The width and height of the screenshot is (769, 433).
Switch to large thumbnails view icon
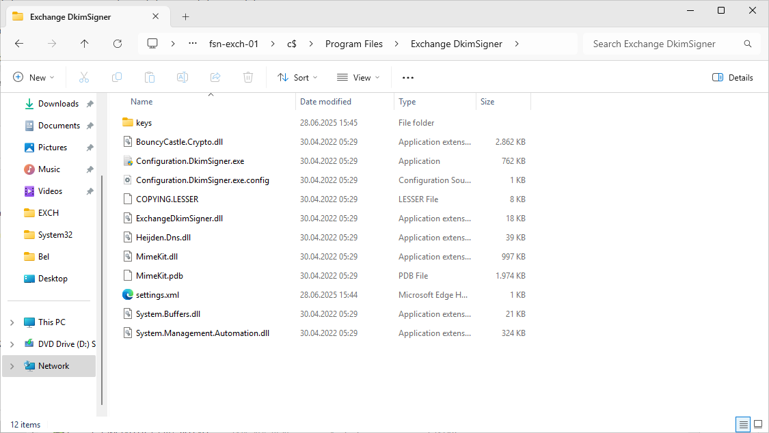pyautogui.click(x=758, y=424)
